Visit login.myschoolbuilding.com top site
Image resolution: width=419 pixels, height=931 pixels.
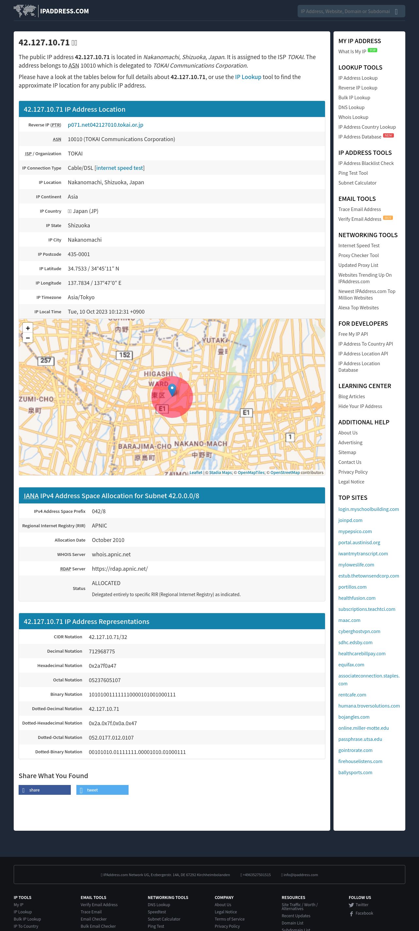(x=368, y=509)
